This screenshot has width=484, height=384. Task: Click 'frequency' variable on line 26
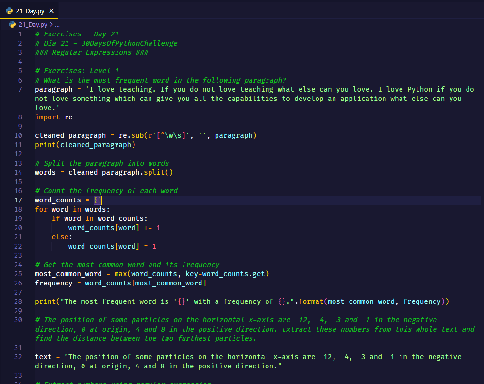tap(54, 284)
